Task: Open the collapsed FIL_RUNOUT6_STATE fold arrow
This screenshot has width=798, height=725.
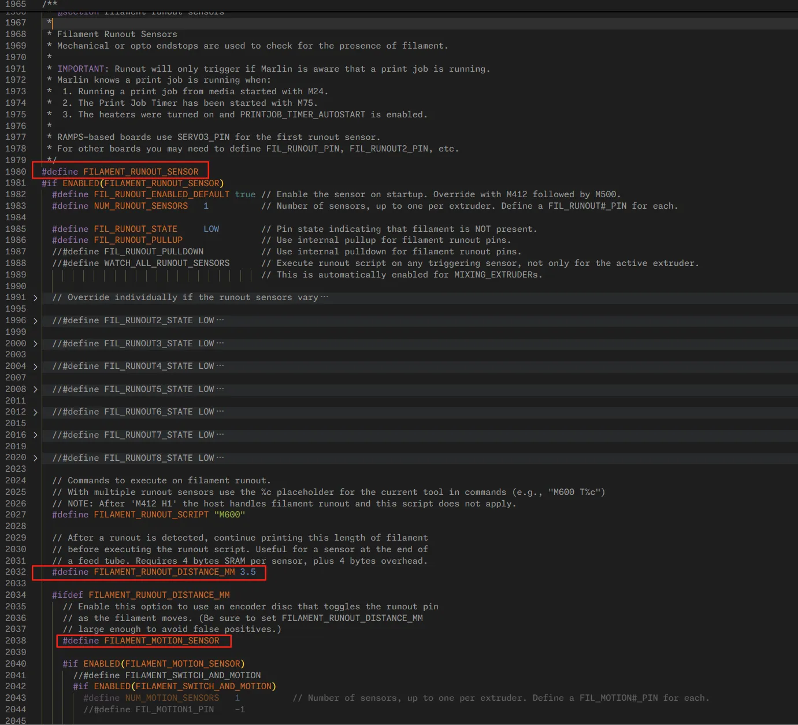Action: click(x=35, y=412)
